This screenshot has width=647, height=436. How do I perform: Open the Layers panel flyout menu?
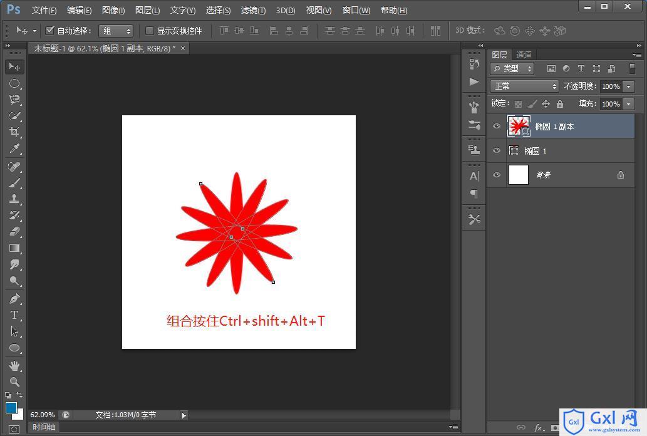(x=637, y=54)
